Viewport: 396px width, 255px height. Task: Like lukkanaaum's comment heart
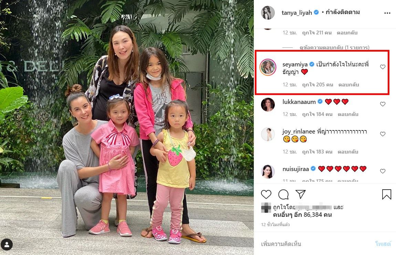[383, 104]
